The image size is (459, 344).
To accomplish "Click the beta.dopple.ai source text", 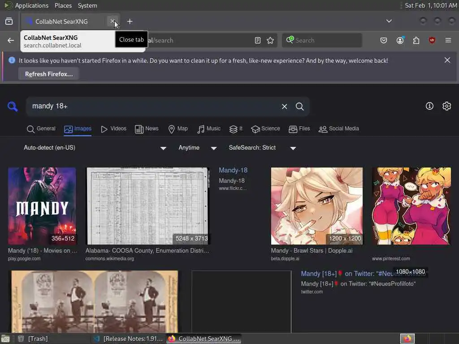I will [x=285, y=258].
